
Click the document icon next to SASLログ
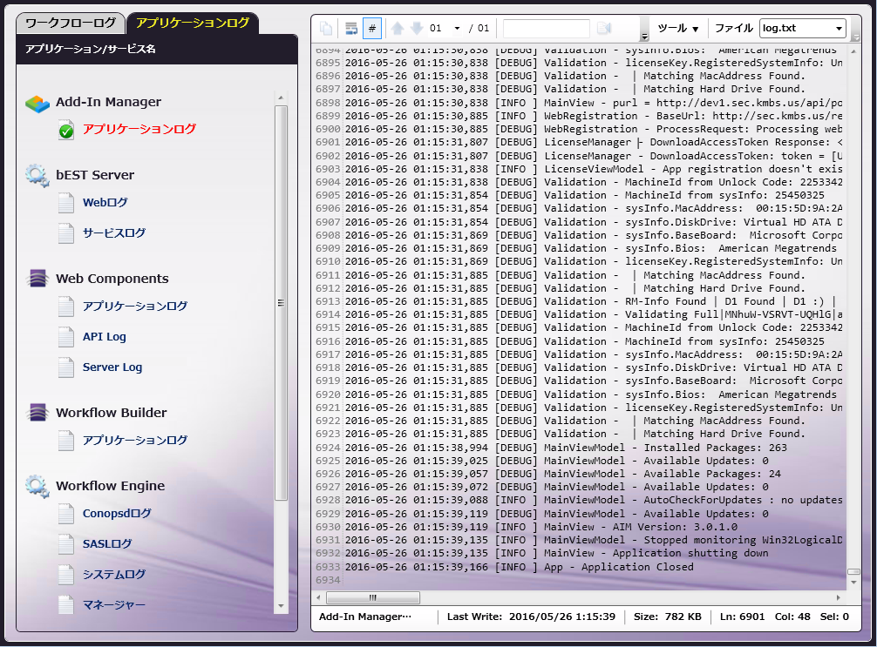pos(66,544)
